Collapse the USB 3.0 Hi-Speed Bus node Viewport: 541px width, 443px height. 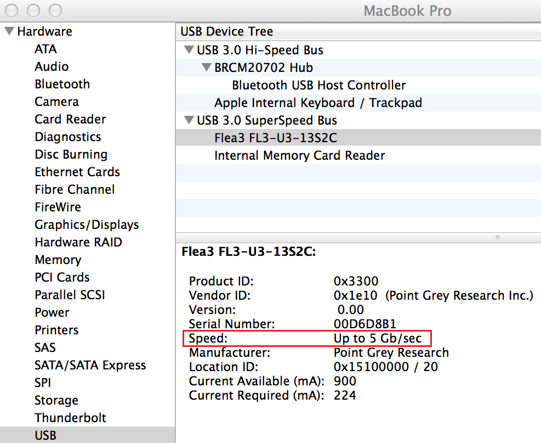click(x=189, y=50)
